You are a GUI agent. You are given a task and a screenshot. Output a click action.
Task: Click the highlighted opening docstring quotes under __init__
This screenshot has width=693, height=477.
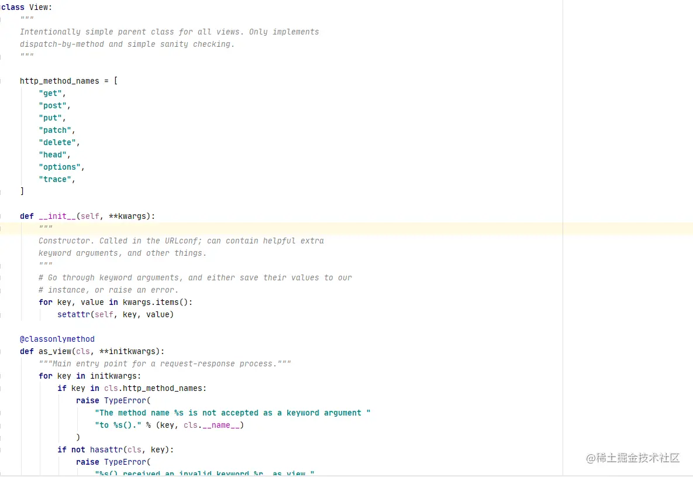[x=46, y=228]
